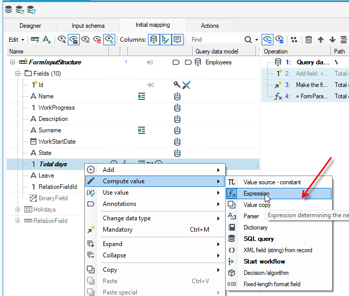Toggle the highlighted eye filter button
This screenshot has height=296, width=349.
point(109,40)
